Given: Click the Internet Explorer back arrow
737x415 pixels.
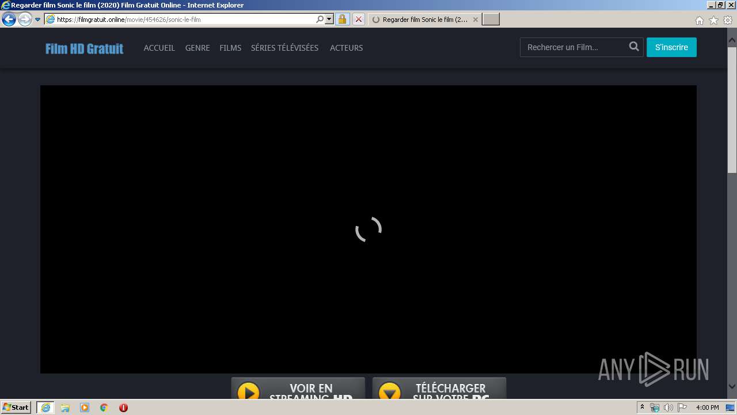Looking at the screenshot, I should pos(9,19).
